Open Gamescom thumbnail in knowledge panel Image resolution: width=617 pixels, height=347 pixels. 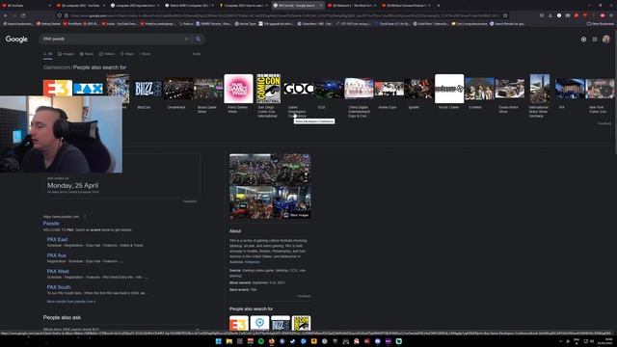(259, 323)
